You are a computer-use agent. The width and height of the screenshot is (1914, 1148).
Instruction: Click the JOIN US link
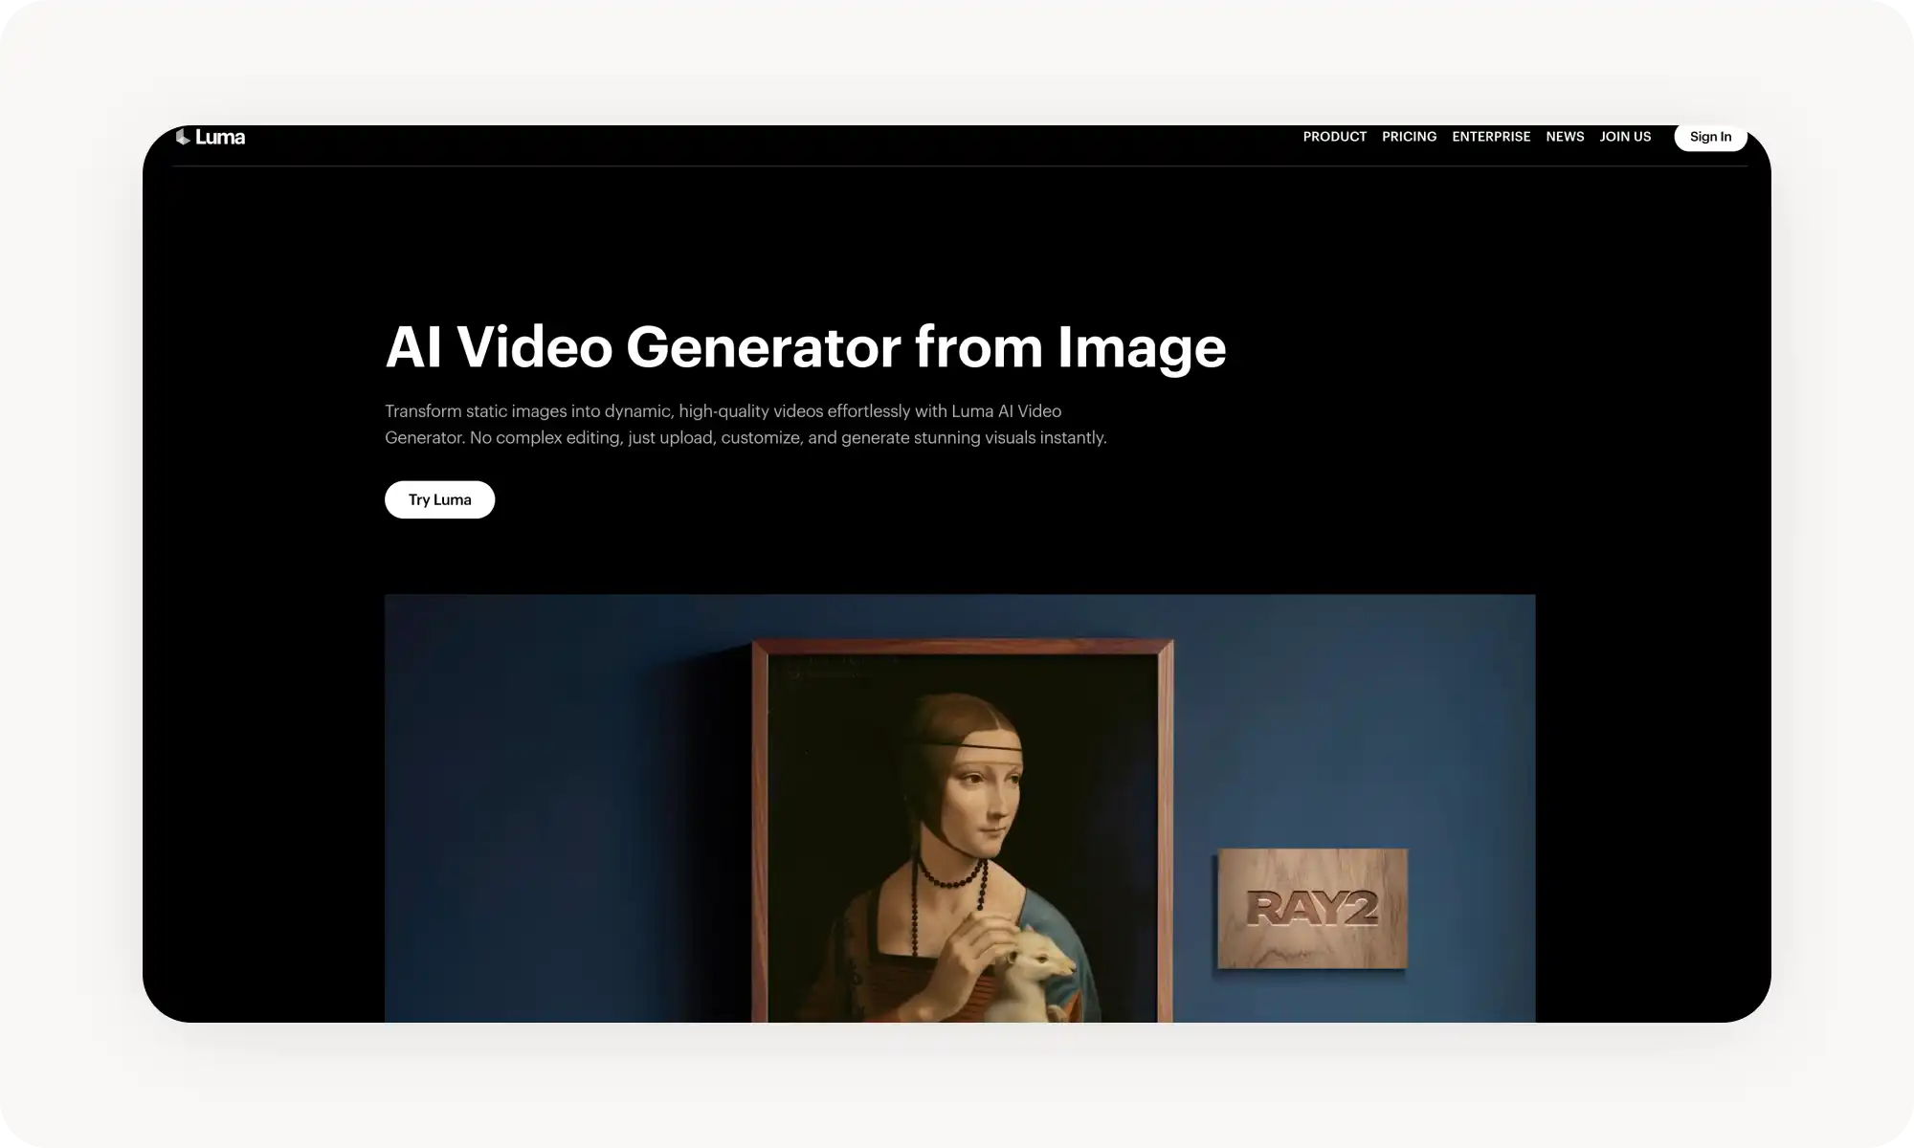[1625, 137]
